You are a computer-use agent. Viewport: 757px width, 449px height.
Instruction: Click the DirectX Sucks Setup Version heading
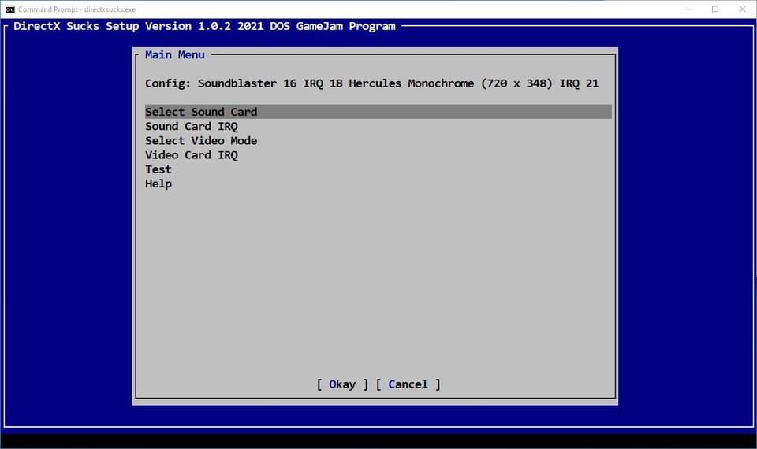tap(204, 27)
